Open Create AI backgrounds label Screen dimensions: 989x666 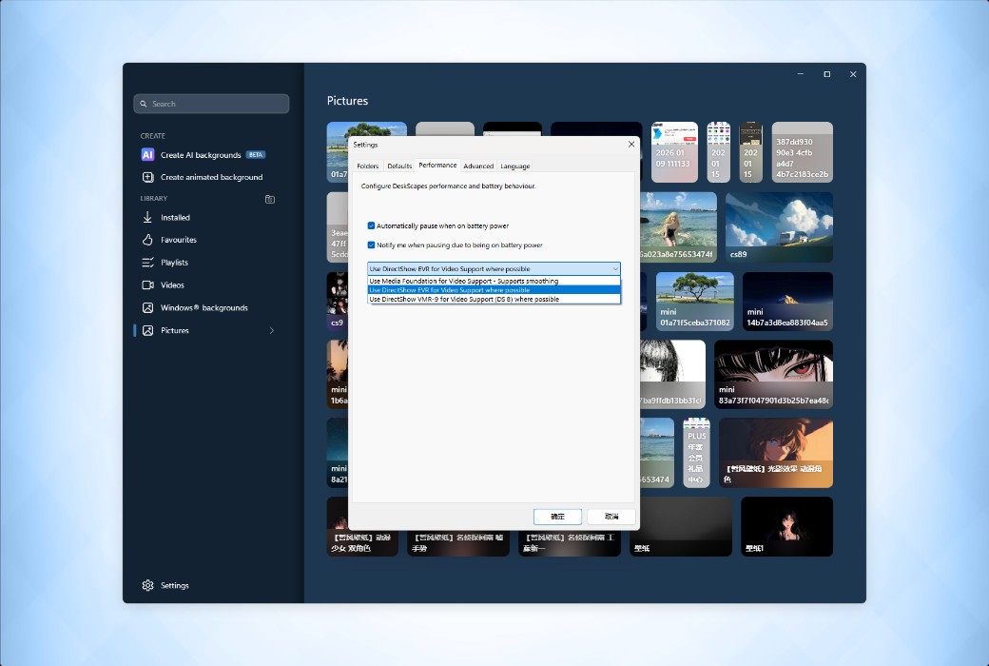coord(201,155)
